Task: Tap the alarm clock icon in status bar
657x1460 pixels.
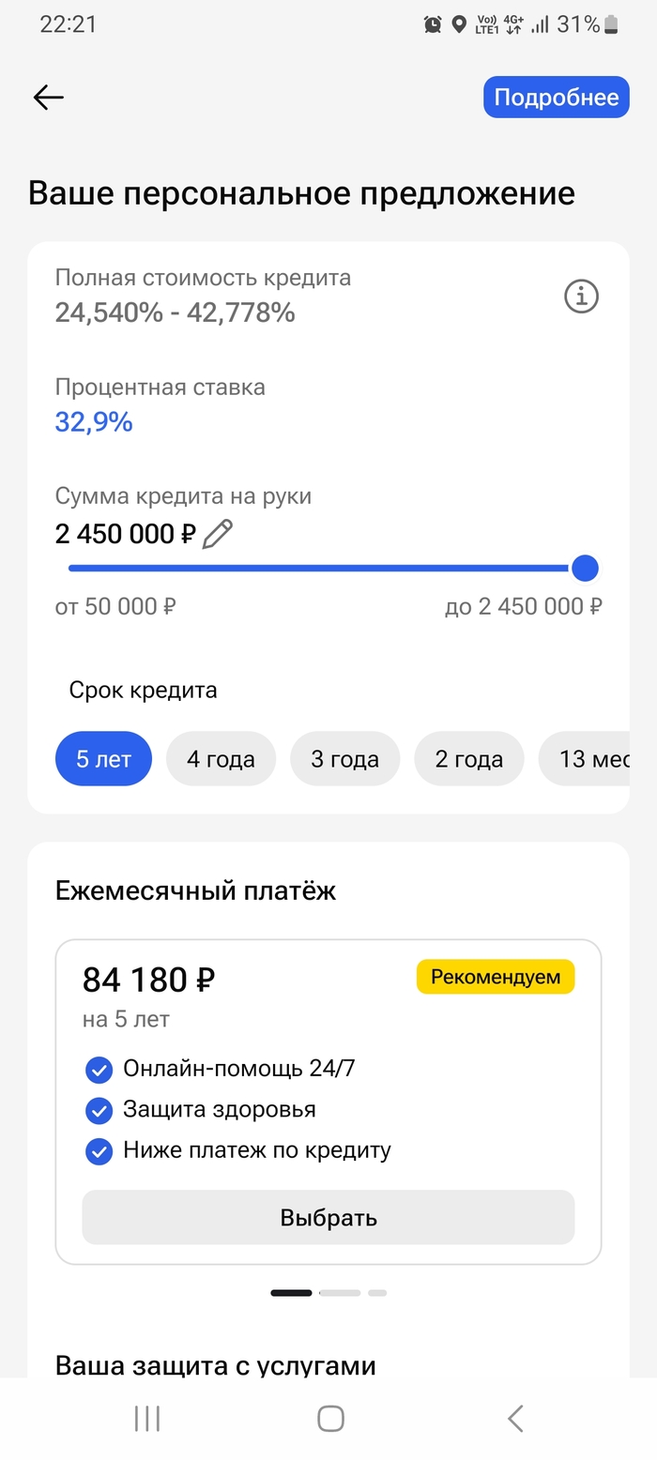Action: 432,24
